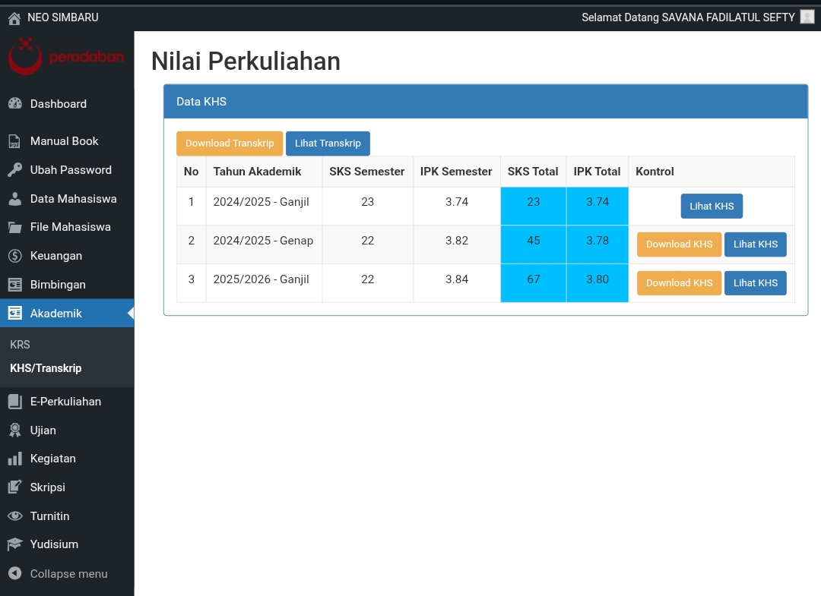This screenshot has height=596, width=821.
Task: Collapse the Akademik menu section
Action: pos(67,313)
